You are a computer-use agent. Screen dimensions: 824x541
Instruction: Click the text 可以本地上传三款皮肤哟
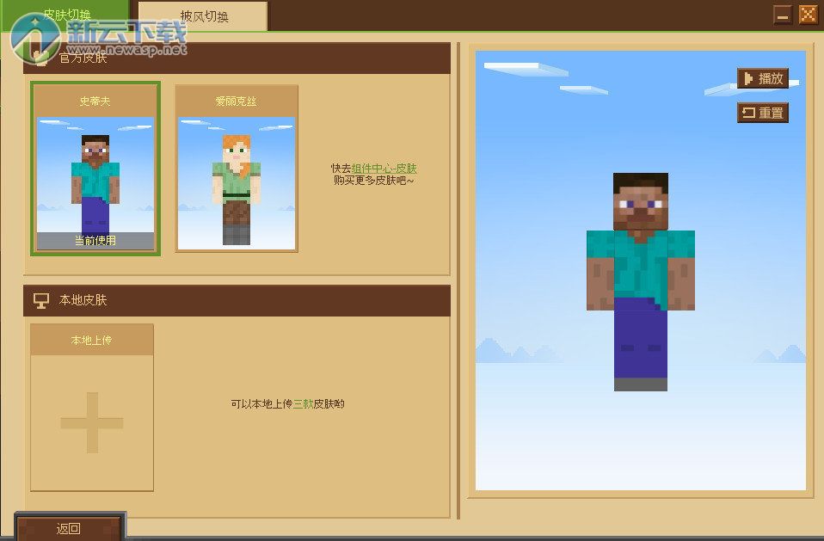tap(287, 404)
